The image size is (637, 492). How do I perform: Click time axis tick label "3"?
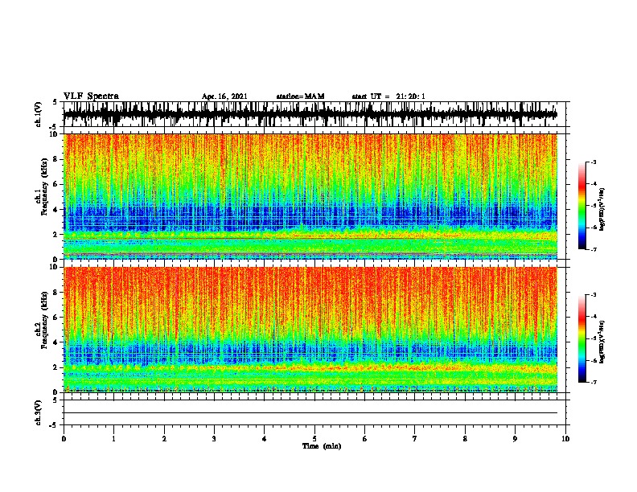[x=214, y=439]
